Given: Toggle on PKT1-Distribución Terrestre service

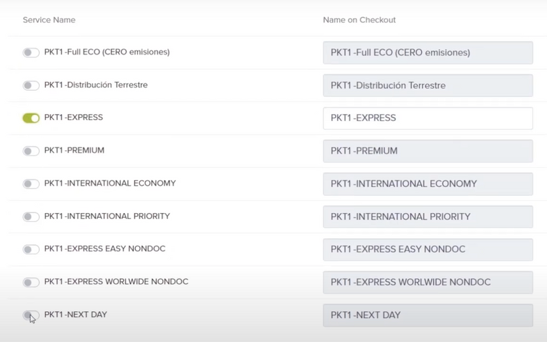Looking at the screenshot, I should tap(31, 85).
